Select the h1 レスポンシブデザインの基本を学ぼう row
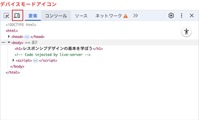This screenshot has width=199, height=120. [x=59, y=48]
